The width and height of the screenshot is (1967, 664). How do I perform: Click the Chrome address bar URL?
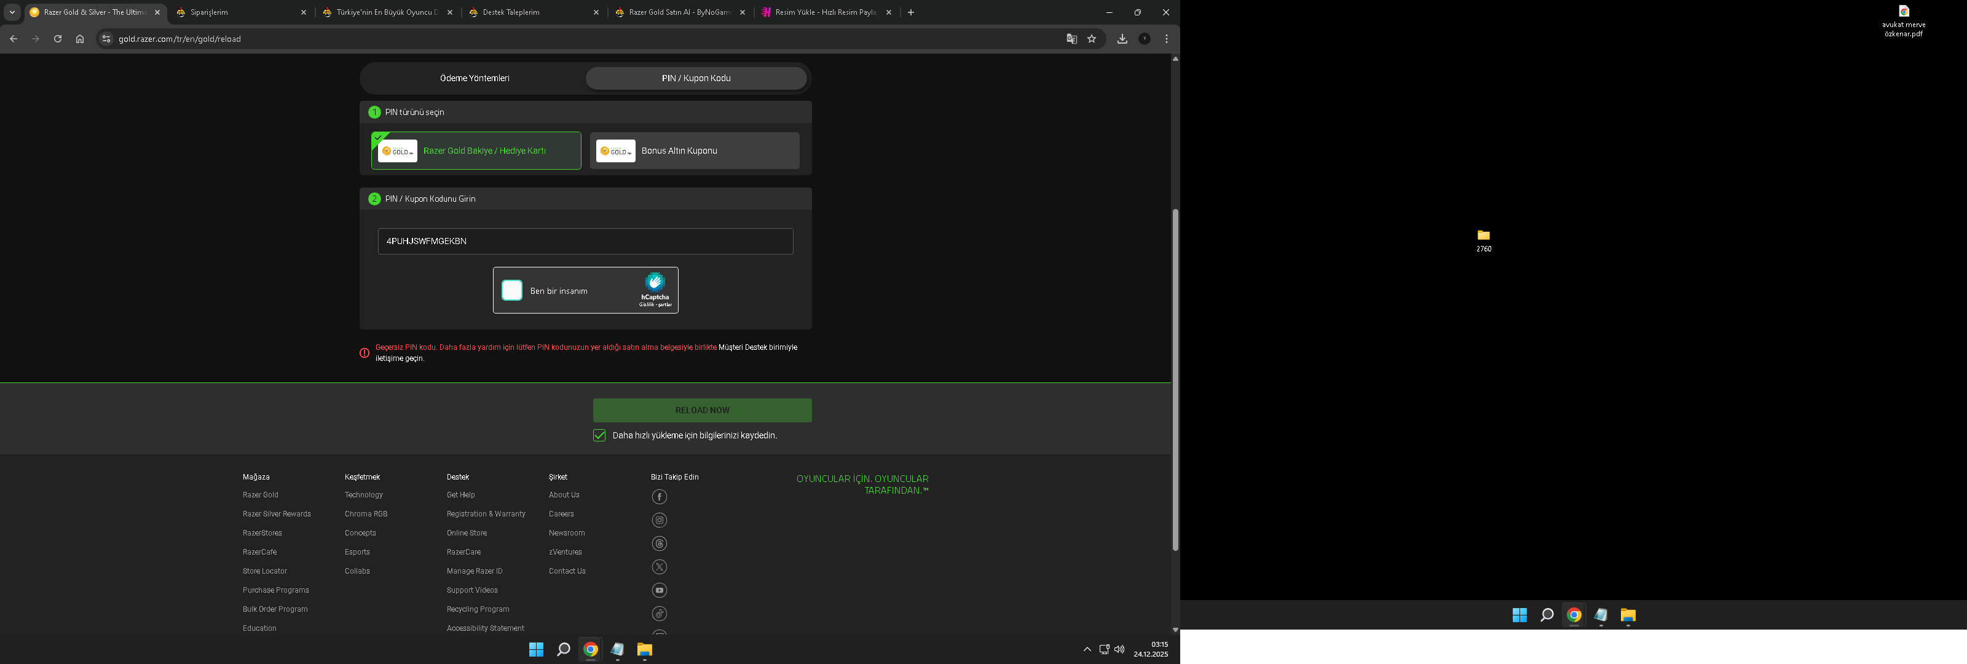[180, 39]
